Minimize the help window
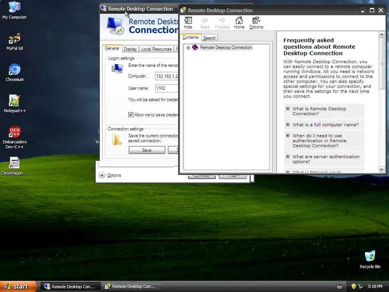This screenshot has height=292, width=389. coord(363,10)
